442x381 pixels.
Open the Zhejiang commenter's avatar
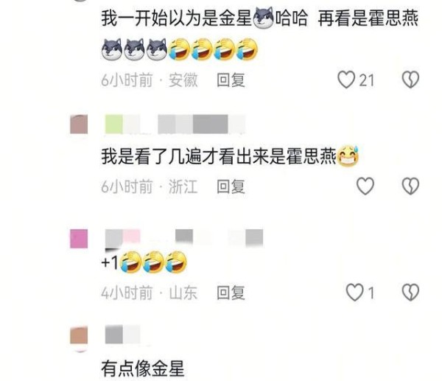click(79, 125)
